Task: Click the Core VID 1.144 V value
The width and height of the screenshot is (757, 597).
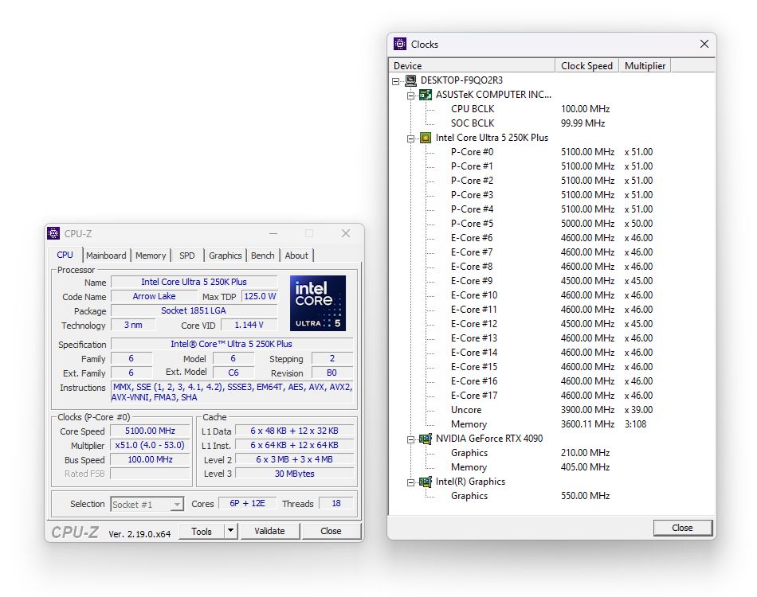Action: pyautogui.click(x=249, y=325)
